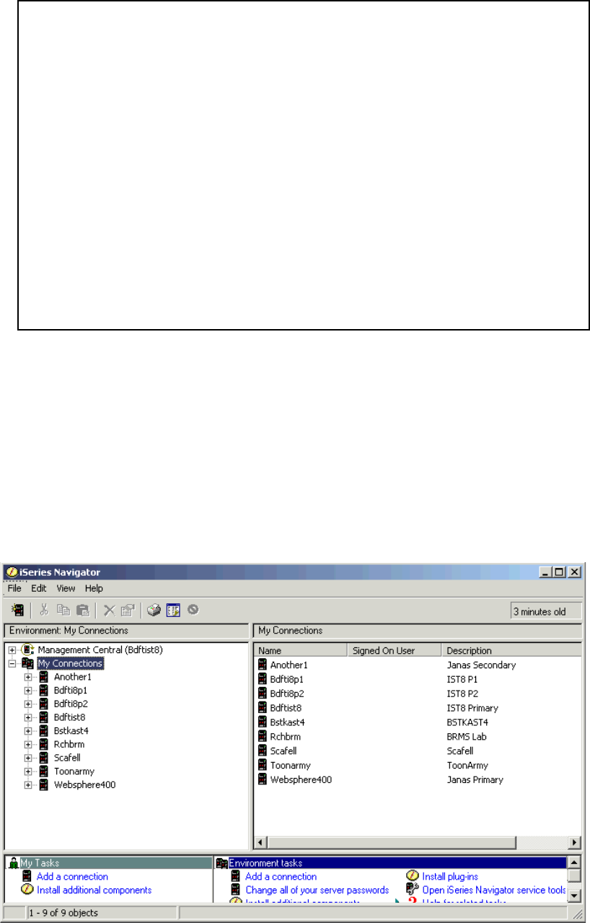This screenshot has height=923, width=590.
Task: Click 'BRMS Lab' description cell
Action: pos(467,736)
